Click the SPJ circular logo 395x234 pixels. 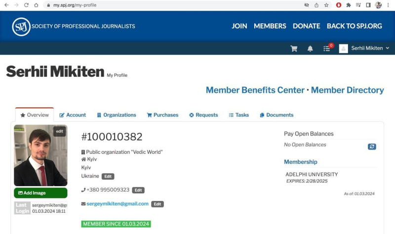tap(21, 27)
